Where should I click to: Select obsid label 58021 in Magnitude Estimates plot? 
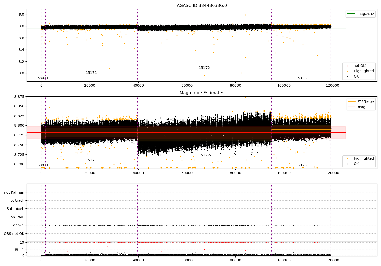(43, 165)
